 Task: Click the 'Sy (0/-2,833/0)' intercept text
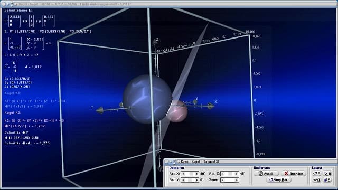(x=18, y=82)
